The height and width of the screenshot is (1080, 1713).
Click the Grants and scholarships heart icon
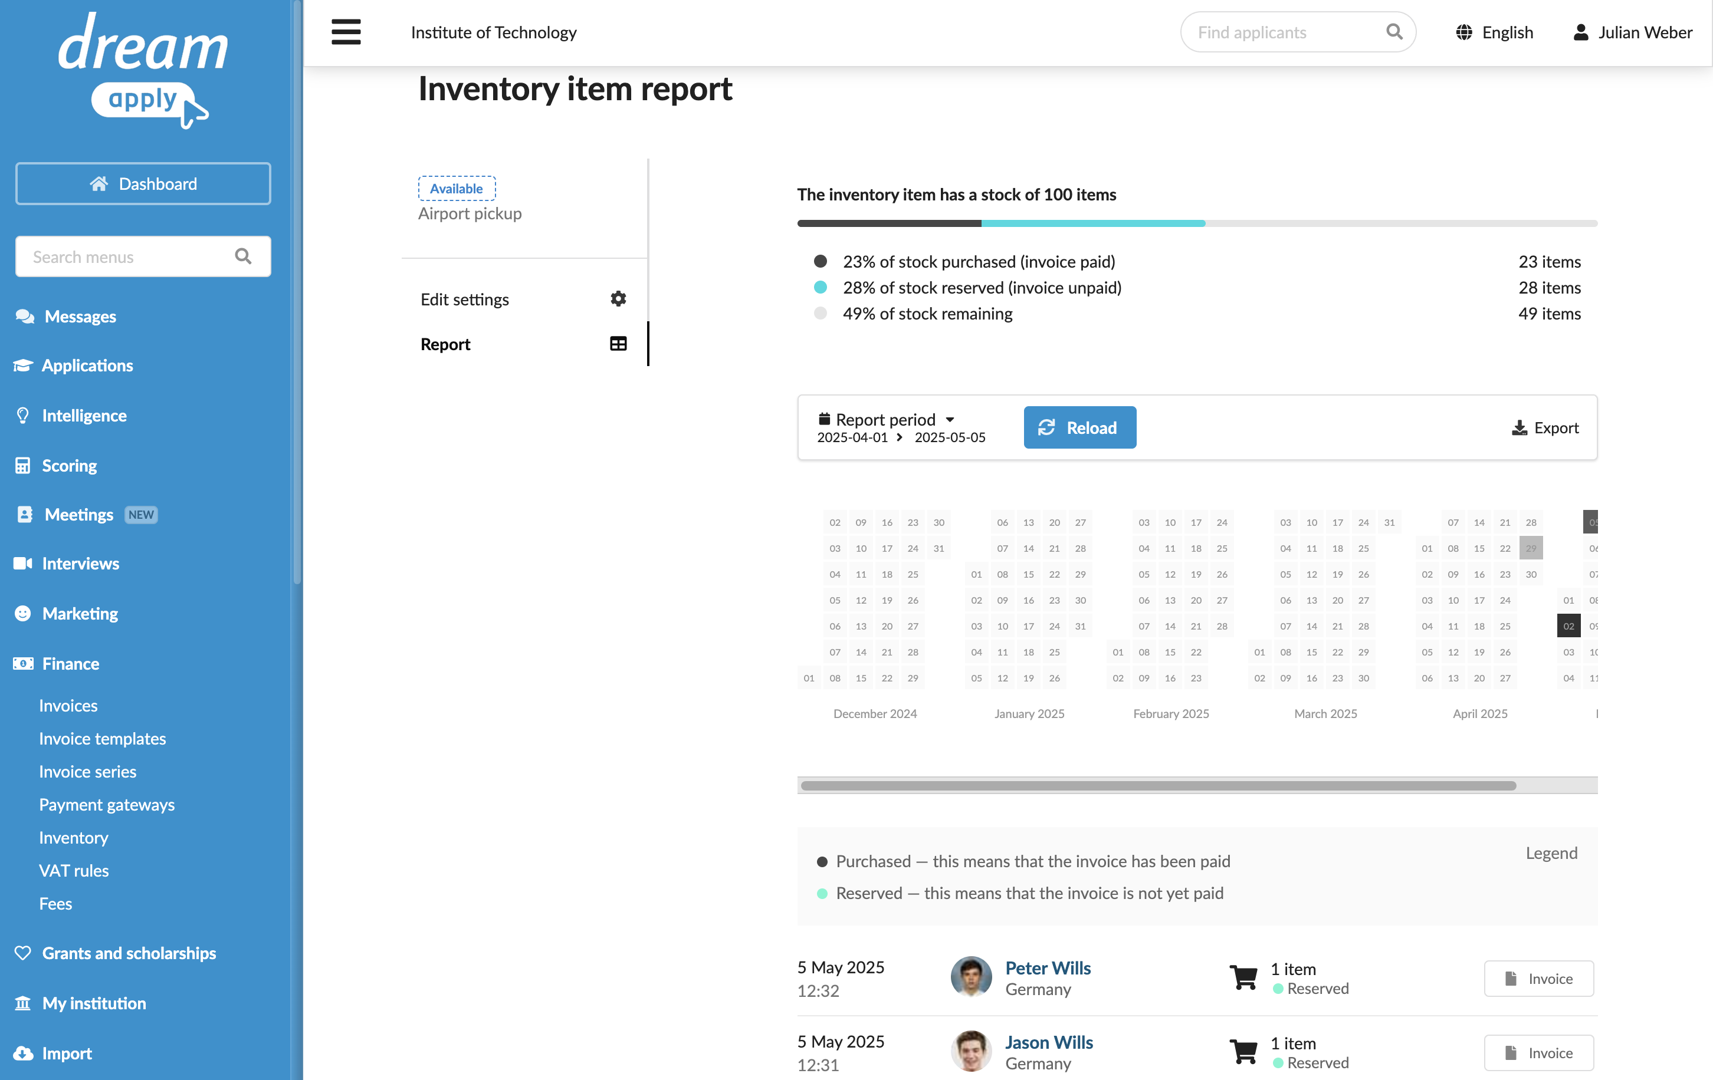pos(23,953)
